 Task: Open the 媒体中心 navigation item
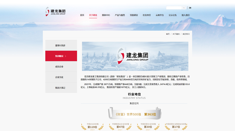pyautogui.click(x=106, y=15)
